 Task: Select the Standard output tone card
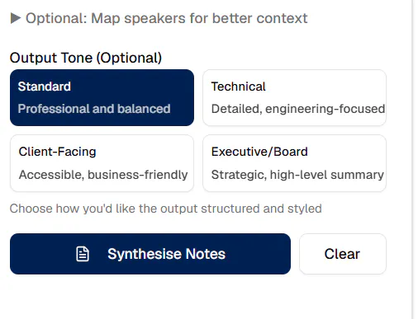(x=102, y=97)
